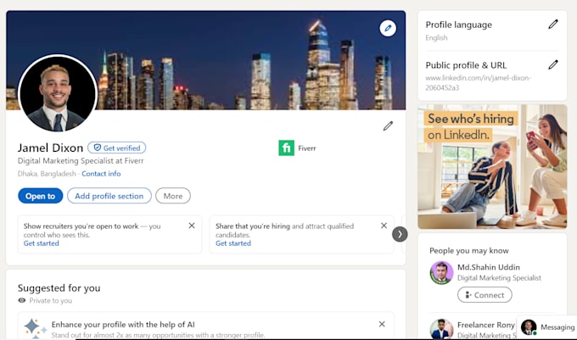Edit Public profile & URL pencil icon
The height and width of the screenshot is (340, 577).
[553, 64]
